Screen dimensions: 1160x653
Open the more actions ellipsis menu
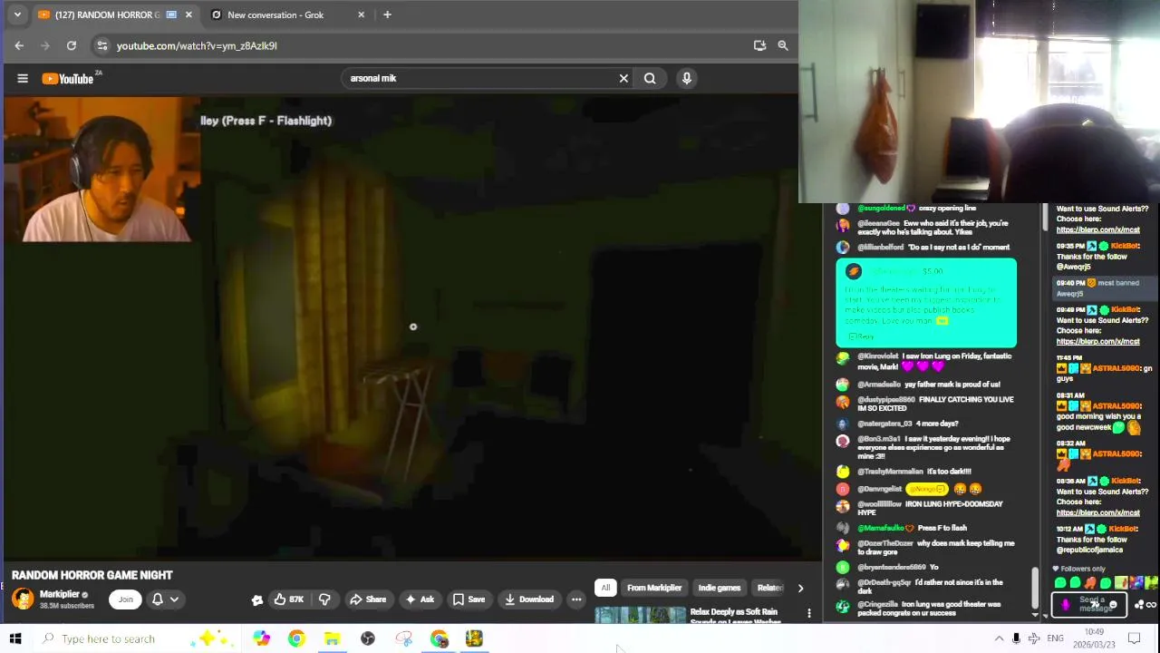coord(576,599)
